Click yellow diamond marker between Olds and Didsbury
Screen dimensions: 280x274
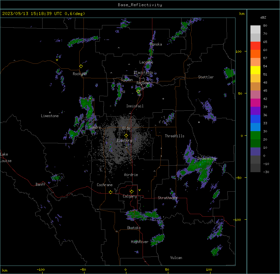126,136
